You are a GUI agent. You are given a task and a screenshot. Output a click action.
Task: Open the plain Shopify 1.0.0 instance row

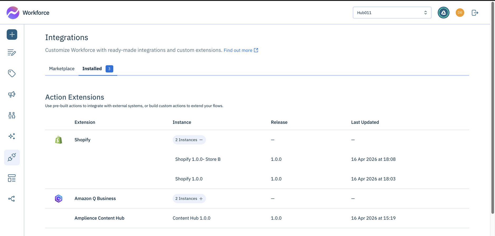189,179
